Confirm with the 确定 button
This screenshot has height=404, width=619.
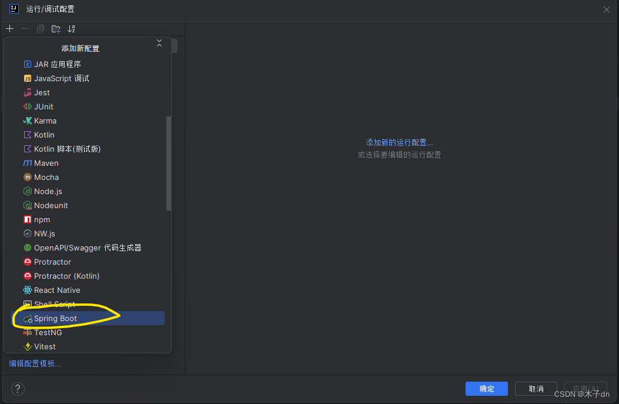click(x=486, y=389)
